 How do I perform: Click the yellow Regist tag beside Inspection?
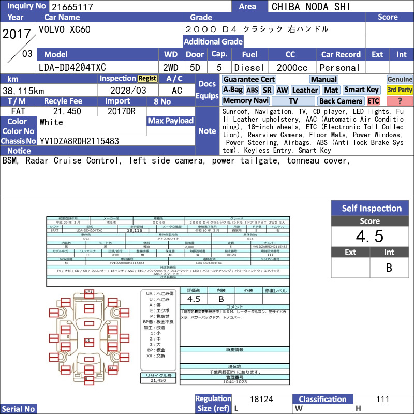(147, 79)
